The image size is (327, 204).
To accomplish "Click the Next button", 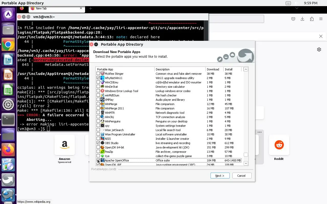I will 220,176.
